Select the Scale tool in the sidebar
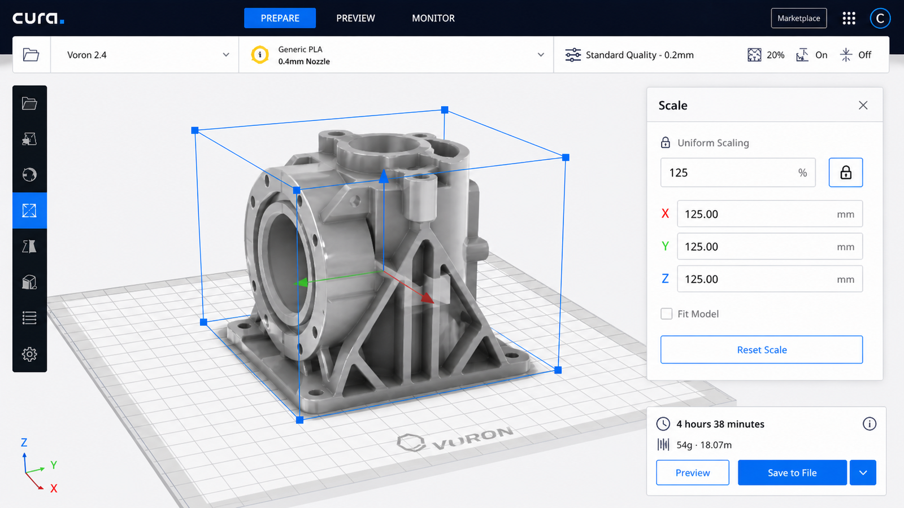The image size is (904, 508). pos(29,211)
